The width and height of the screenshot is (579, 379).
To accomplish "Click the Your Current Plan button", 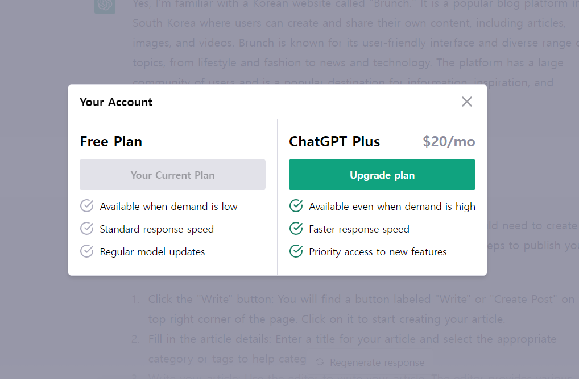I will click(172, 175).
